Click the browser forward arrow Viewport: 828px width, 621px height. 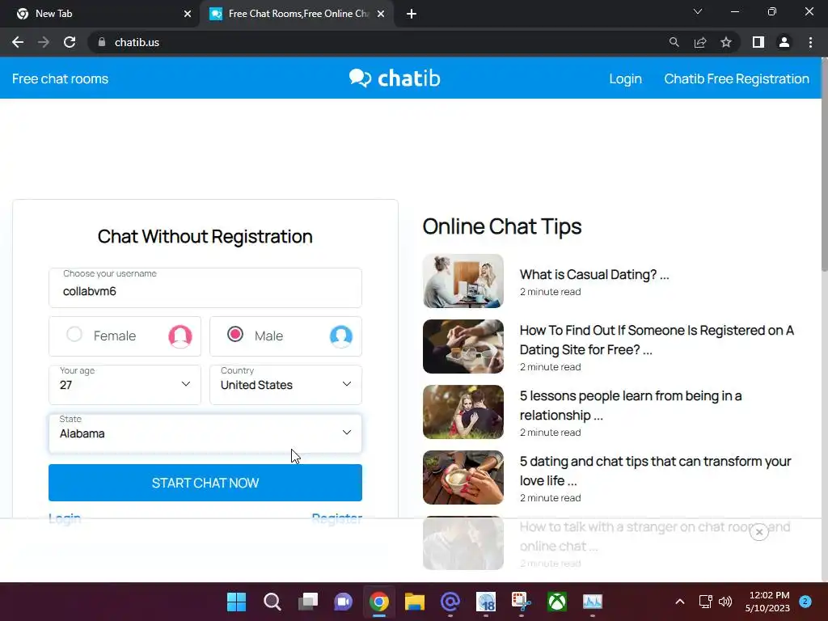tap(44, 42)
